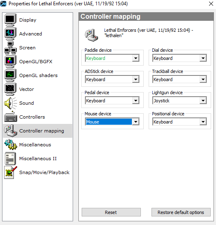Click the Screen networked monitors icon
The image size is (216, 225).
tap(10, 48)
